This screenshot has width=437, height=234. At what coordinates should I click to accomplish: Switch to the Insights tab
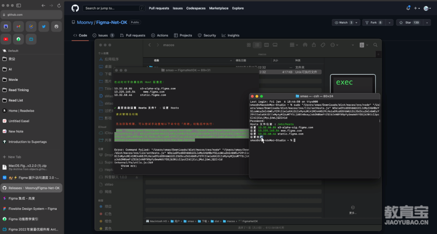coord(231,35)
